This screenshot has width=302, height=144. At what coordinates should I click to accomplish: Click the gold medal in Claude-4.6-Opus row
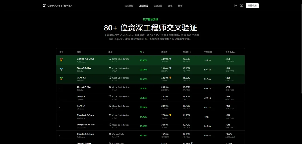click(x=61, y=60)
